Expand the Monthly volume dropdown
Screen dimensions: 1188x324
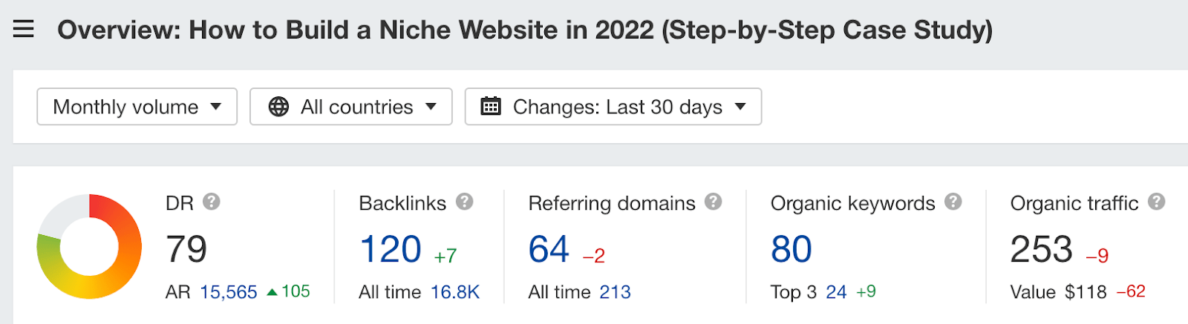[x=137, y=107]
